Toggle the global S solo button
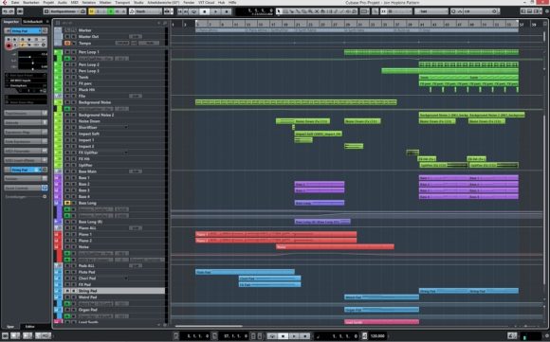 pos(98,11)
